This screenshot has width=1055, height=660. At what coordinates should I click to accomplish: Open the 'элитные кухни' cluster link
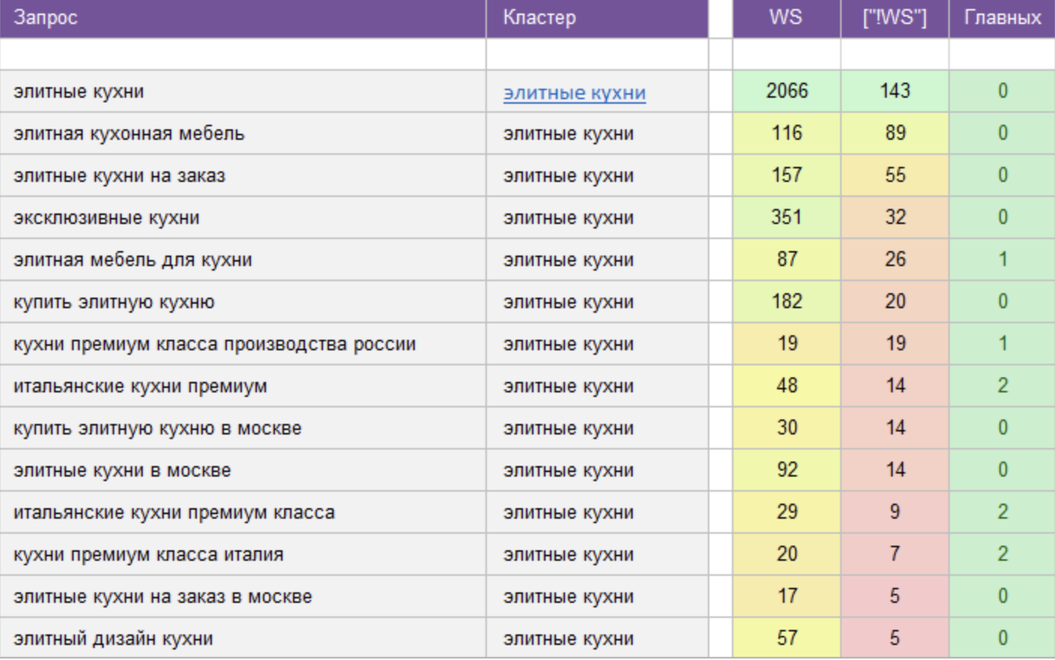(574, 92)
